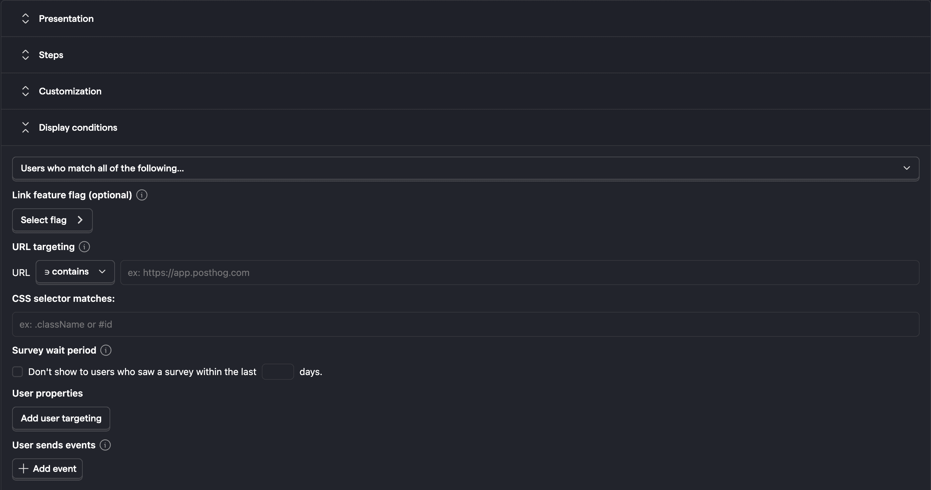
Task: Focus the wait period days input
Action: tap(278, 371)
